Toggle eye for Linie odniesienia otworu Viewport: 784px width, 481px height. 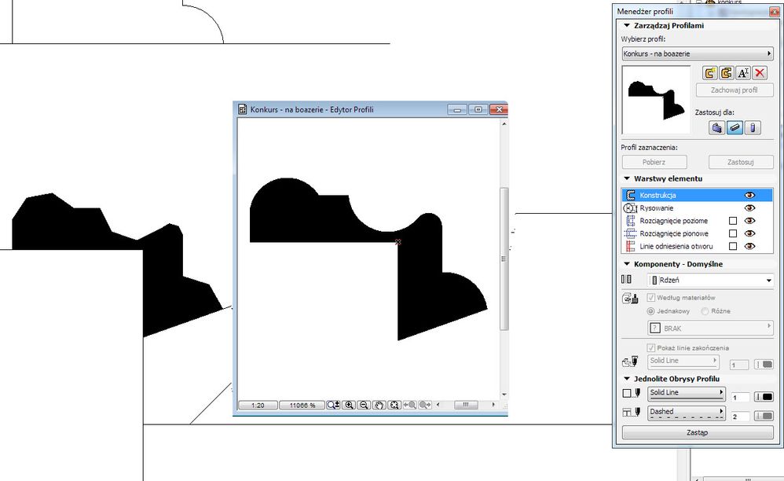pos(749,246)
